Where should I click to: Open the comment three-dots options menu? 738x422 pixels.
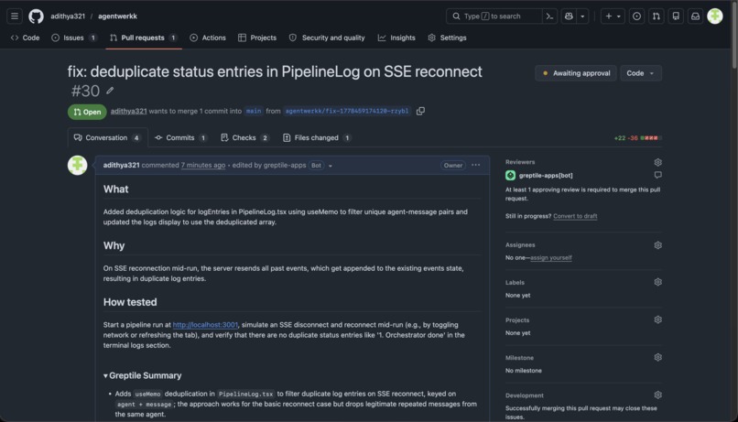(476, 165)
